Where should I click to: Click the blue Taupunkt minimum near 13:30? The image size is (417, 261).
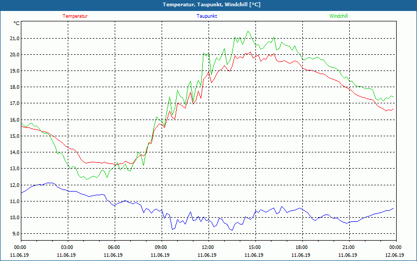point(232,230)
